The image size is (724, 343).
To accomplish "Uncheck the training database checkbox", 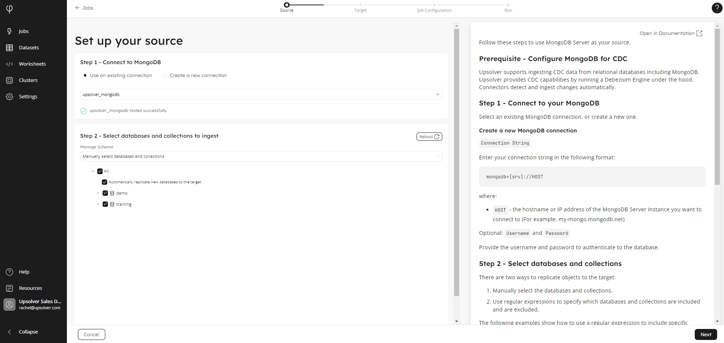I will (x=105, y=204).
